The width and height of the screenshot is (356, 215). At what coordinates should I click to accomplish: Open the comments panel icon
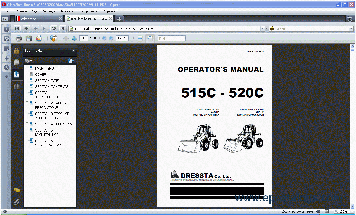[17, 190]
